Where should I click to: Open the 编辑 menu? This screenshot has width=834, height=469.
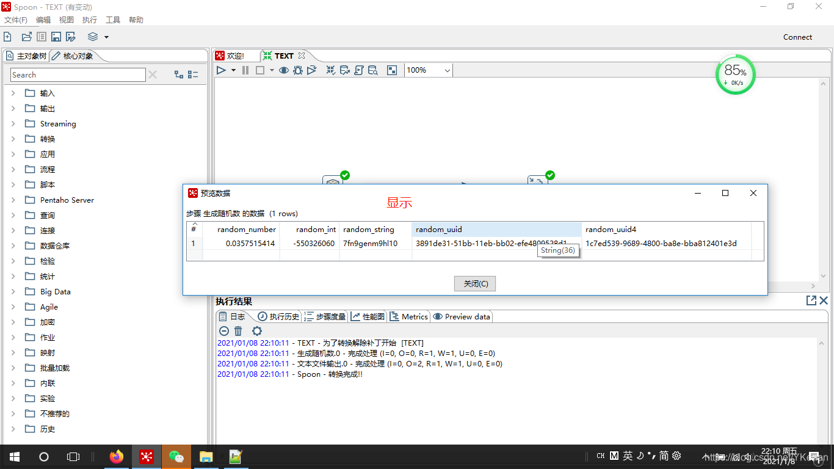point(43,20)
